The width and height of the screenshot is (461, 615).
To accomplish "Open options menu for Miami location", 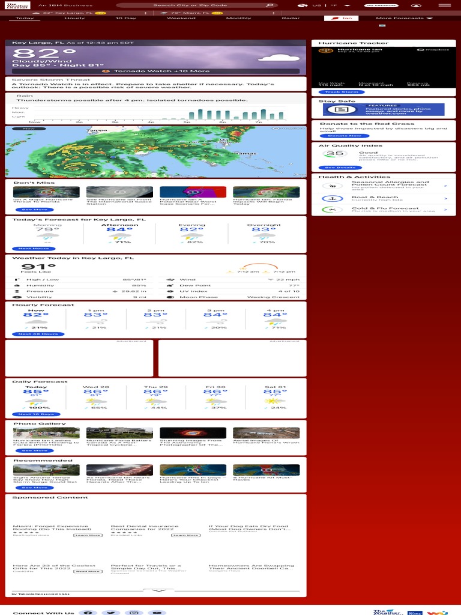I will pos(273,13).
